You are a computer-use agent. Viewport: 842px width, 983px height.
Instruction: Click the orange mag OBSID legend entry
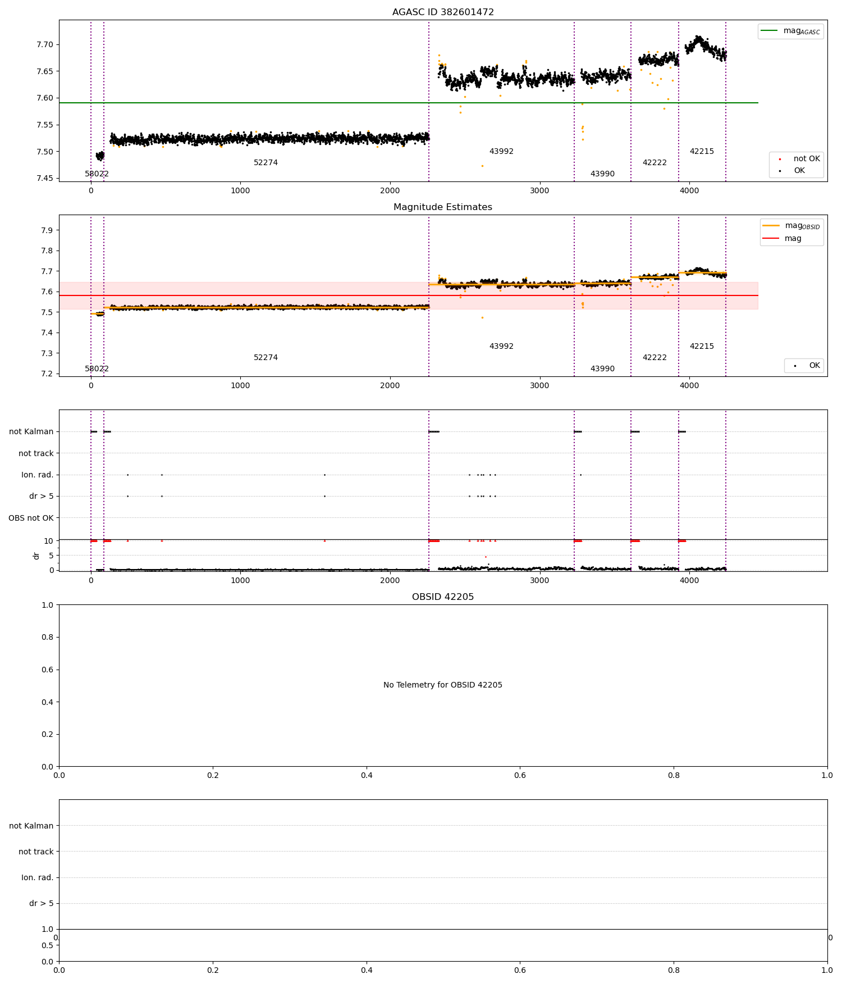point(791,226)
